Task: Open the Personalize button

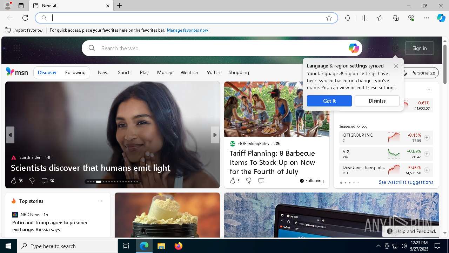Action: pos(420,73)
